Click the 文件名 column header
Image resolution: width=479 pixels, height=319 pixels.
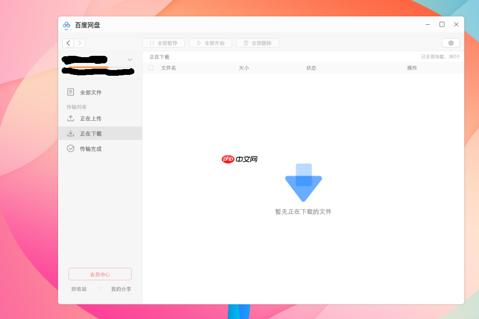coord(169,68)
